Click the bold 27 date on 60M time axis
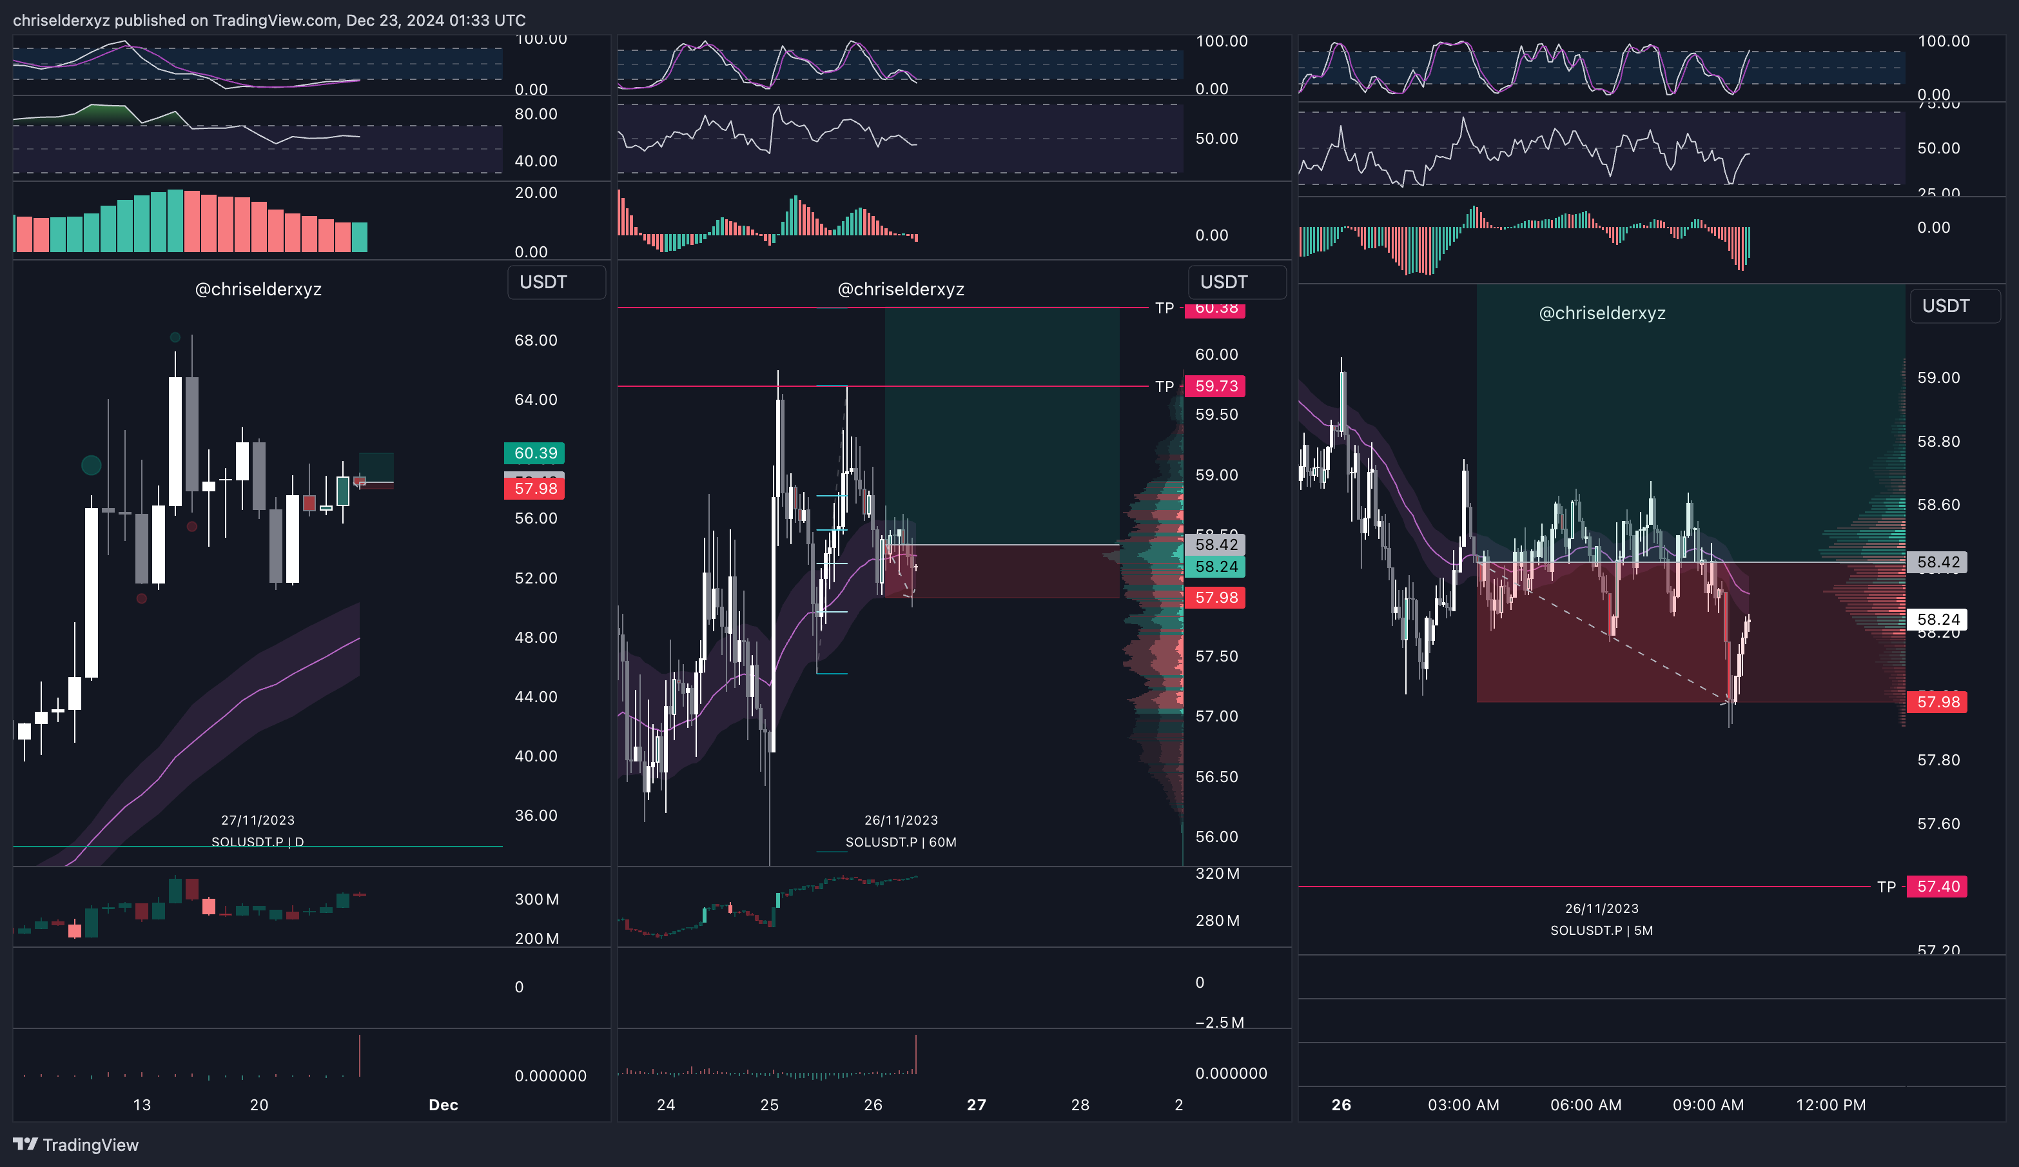This screenshot has width=2019, height=1167. pyautogui.click(x=976, y=1104)
